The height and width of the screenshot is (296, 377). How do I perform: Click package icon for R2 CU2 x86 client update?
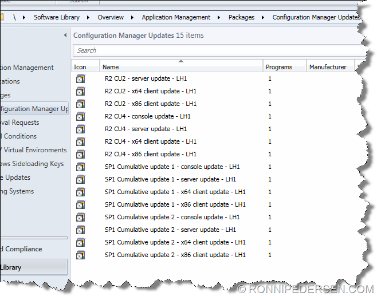coord(81,104)
